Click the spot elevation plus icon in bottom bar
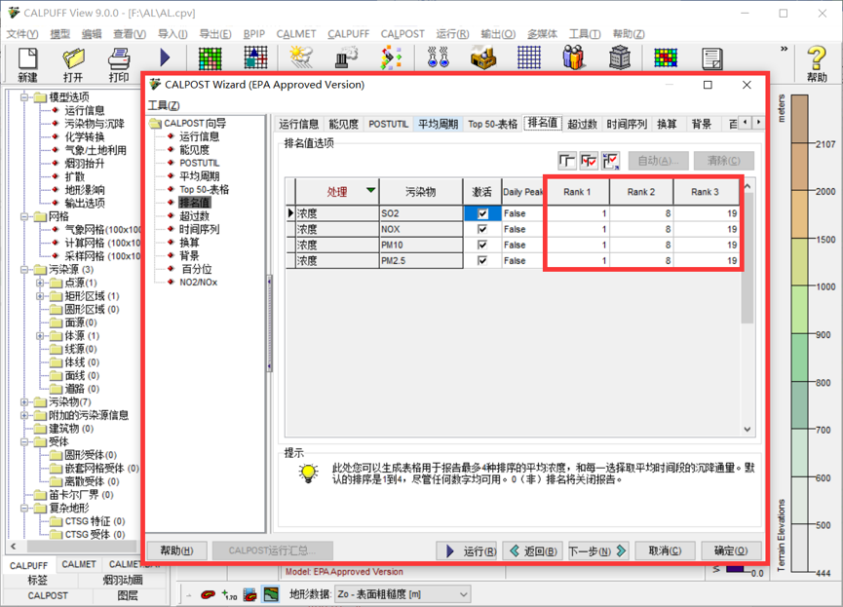Screen dimensions: 843x607 coord(229,594)
